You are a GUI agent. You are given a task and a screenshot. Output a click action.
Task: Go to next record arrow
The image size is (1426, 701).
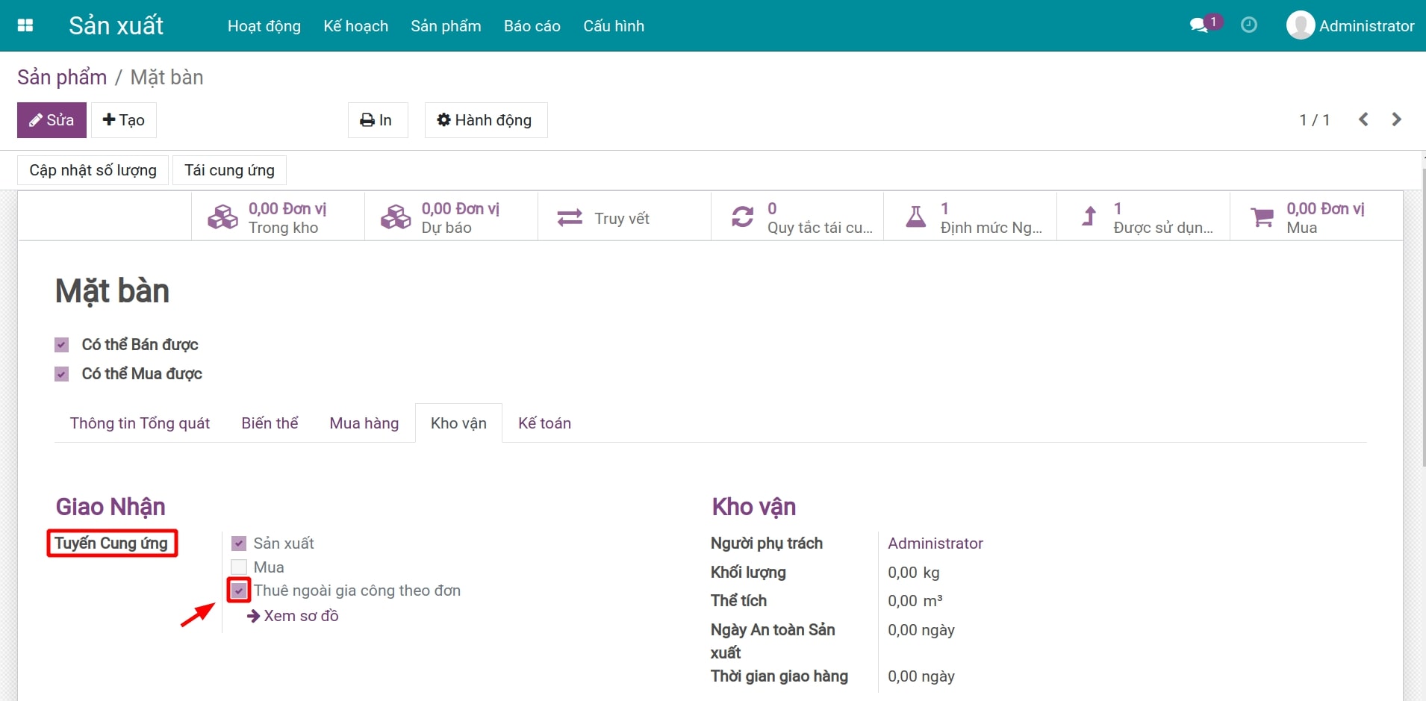(x=1396, y=119)
